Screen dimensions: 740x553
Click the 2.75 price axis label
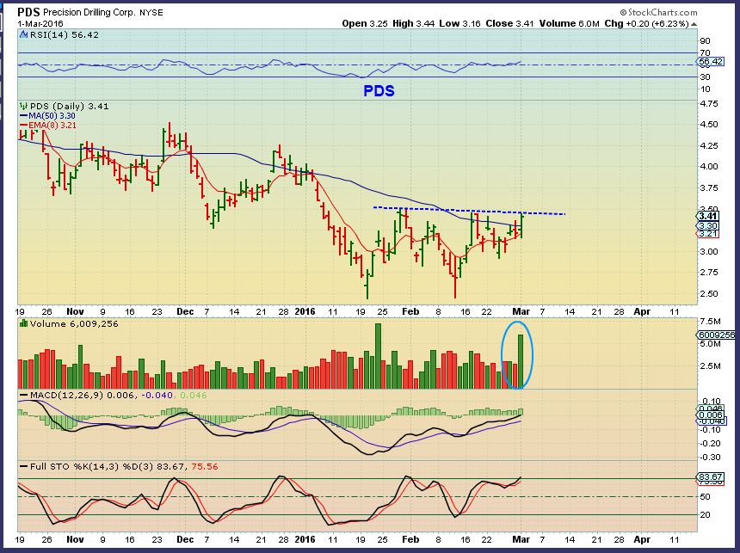tap(709, 273)
